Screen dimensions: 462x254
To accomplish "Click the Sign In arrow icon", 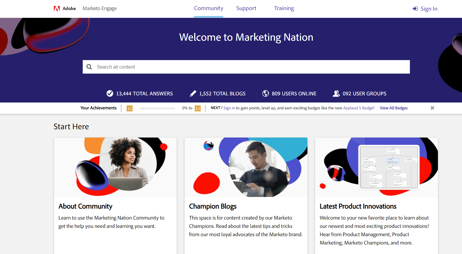I will (x=415, y=9).
